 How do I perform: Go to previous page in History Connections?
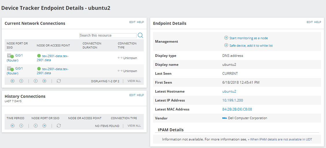coord(21,126)
